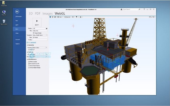Viewport: 170px width, 106px height.
Task: Click the Export play button
Action: click(x=37, y=23)
